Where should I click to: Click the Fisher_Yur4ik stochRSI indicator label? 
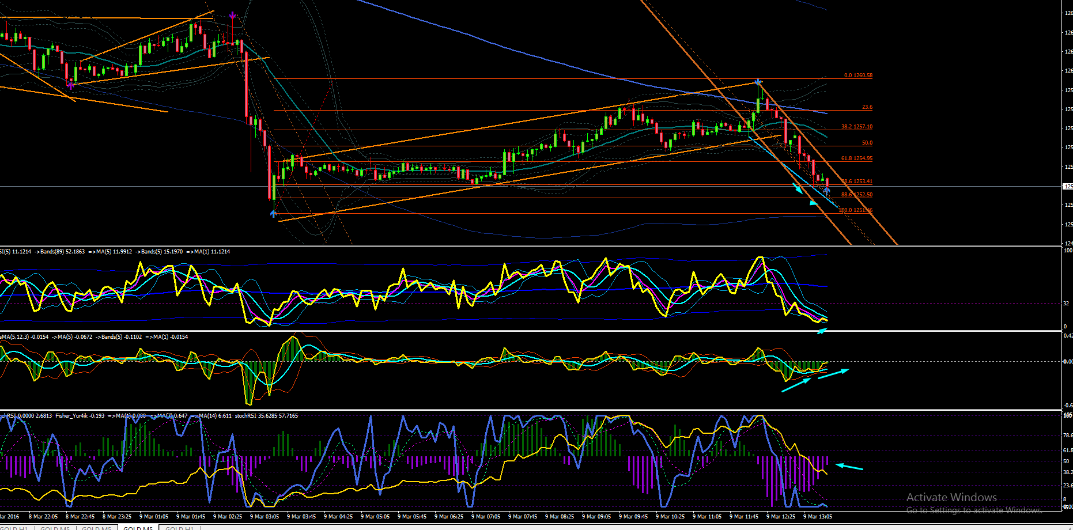[x=149, y=416]
